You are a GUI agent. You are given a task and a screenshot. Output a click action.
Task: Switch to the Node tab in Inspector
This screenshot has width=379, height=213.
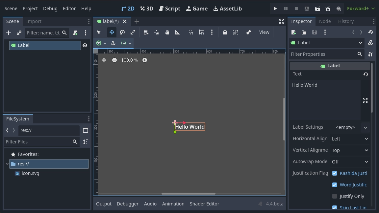(325, 21)
